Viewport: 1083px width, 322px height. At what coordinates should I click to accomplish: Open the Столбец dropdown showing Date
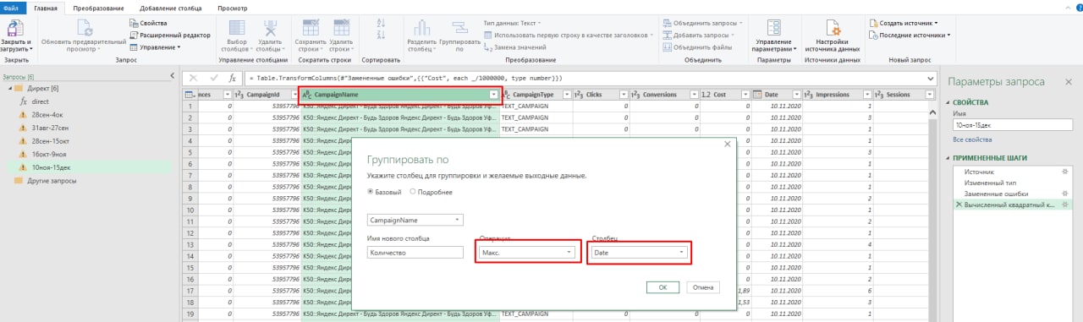[x=639, y=252]
